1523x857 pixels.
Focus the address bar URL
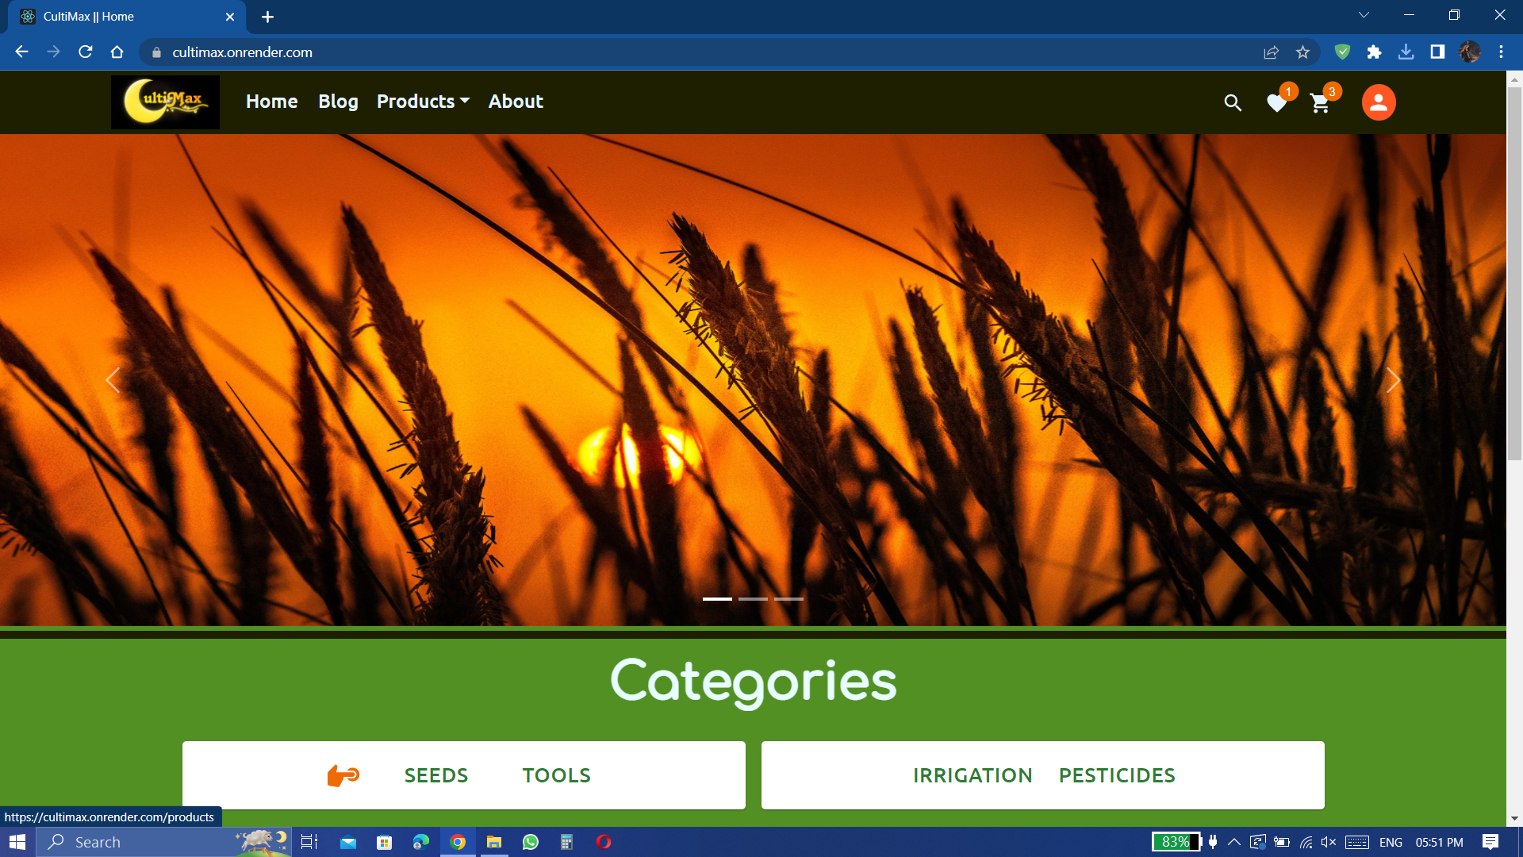point(242,52)
